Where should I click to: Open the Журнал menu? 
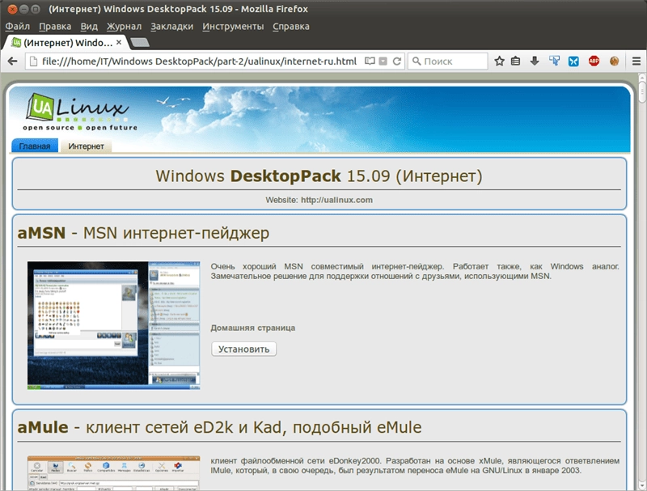tap(124, 27)
